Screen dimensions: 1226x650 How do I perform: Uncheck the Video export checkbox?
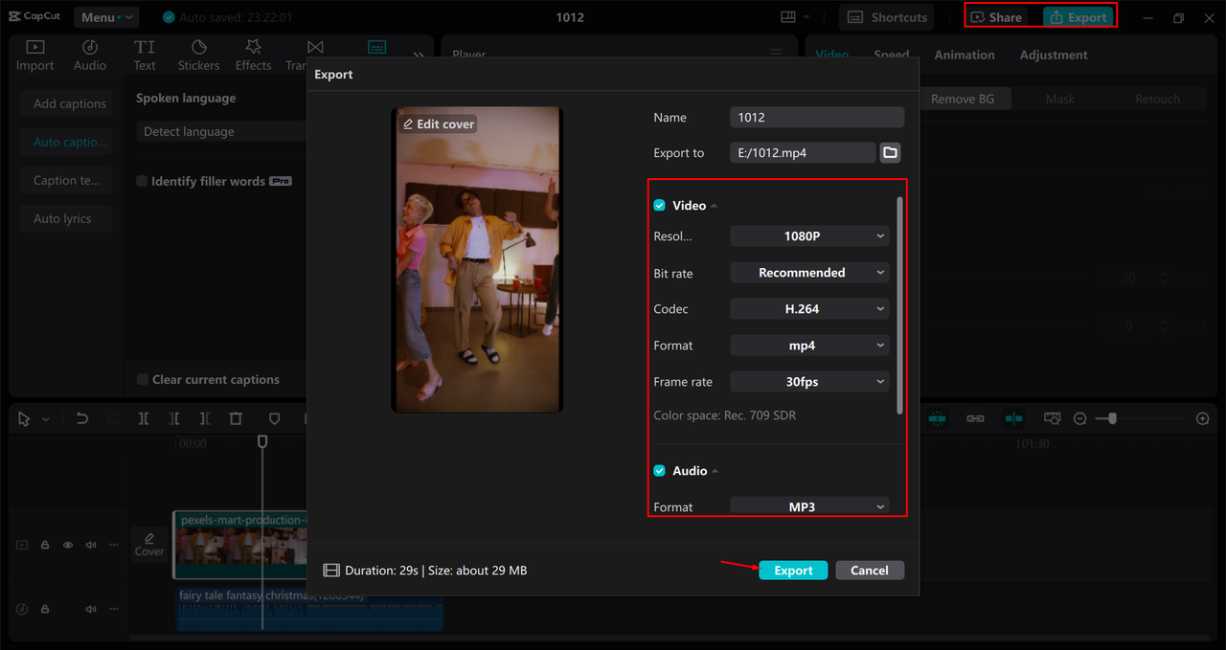pyautogui.click(x=659, y=206)
